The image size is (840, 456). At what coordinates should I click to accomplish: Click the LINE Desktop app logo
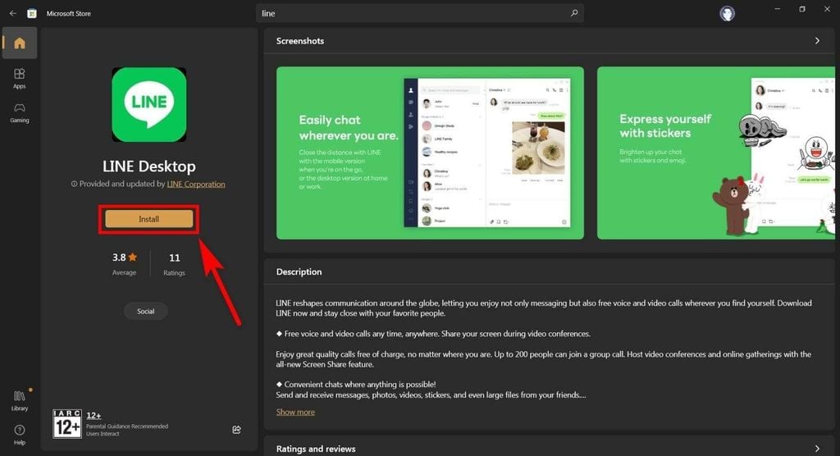[149, 104]
